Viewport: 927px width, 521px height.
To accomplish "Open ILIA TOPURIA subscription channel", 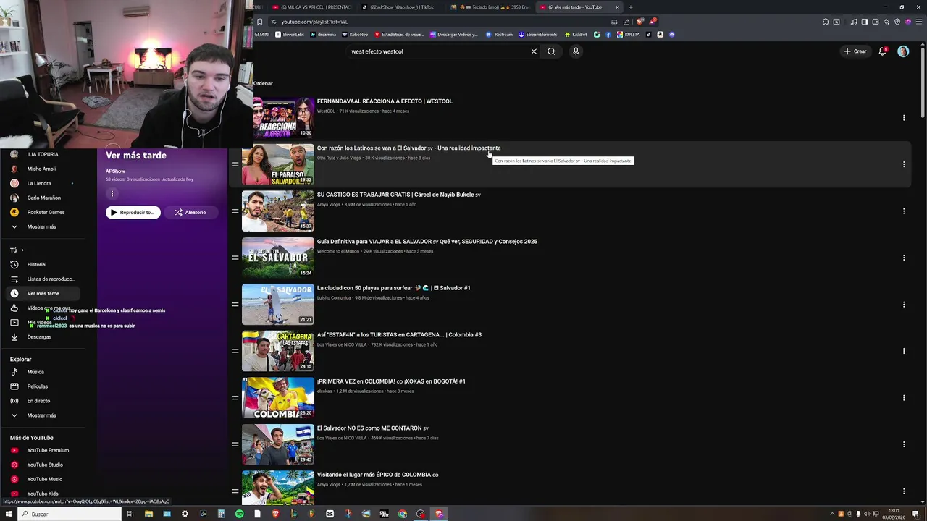I will tap(42, 154).
